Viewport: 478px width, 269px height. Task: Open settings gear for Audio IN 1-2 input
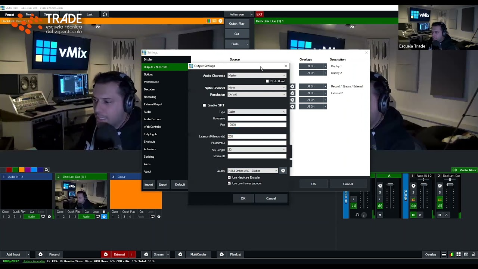pyautogui.click(x=49, y=217)
